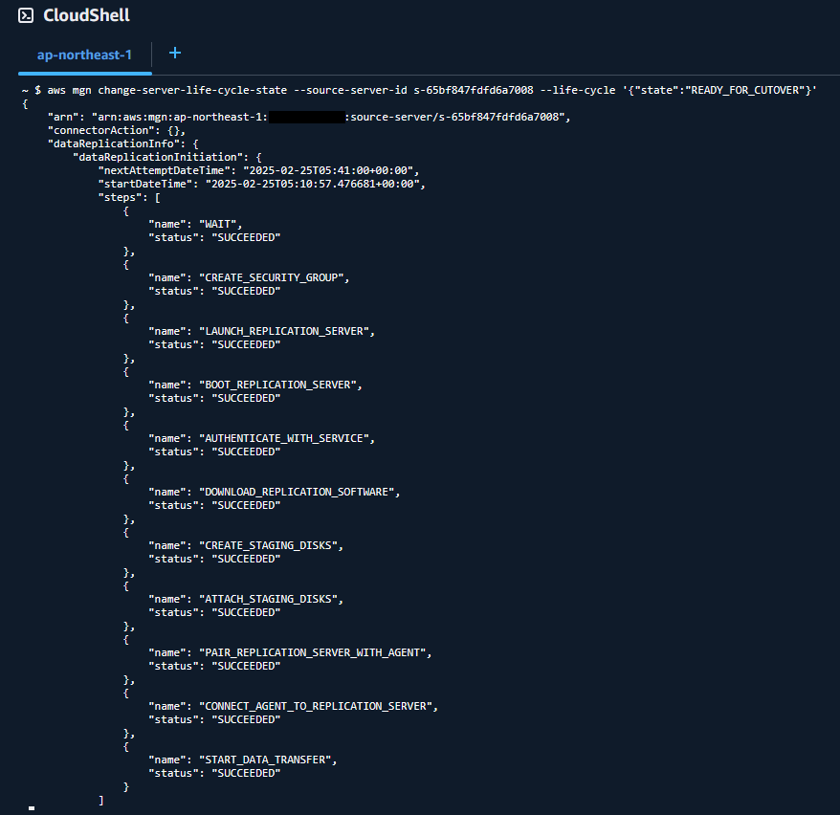Click the PAIR_REPLICATION_SERVER_WITH_AGENT step name
Image resolution: width=840 pixels, height=815 pixels.
pyautogui.click(x=312, y=652)
